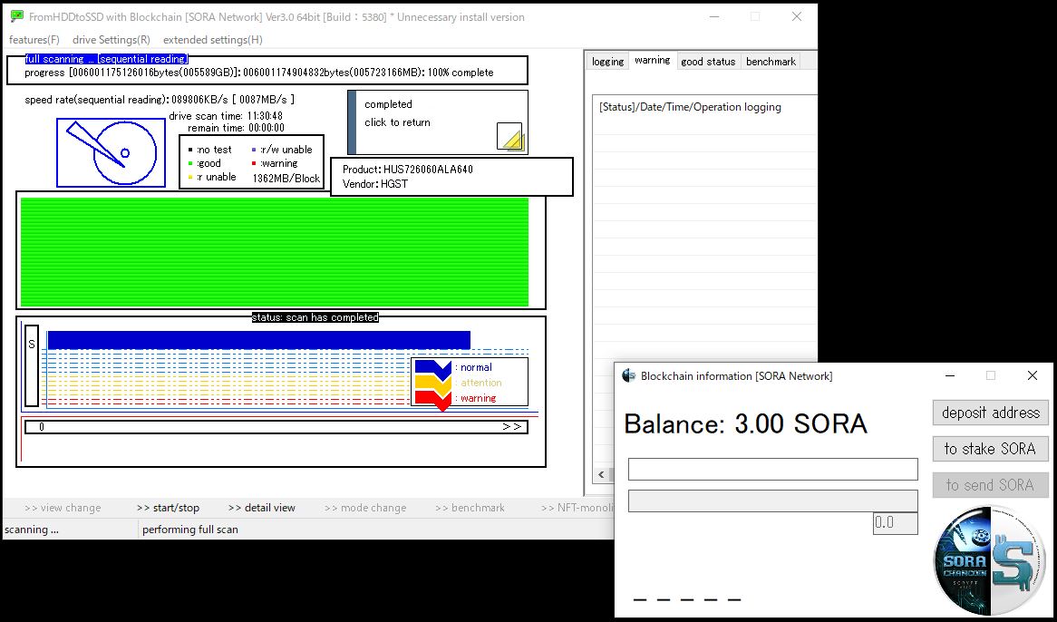The width and height of the screenshot is (1057, 622).
Task: Click the black :no test legend entry
Action: click(x=209, y=150)
